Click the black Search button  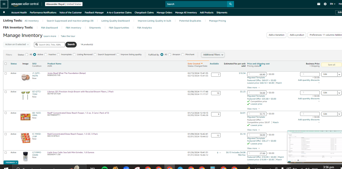tap(71, 44)
